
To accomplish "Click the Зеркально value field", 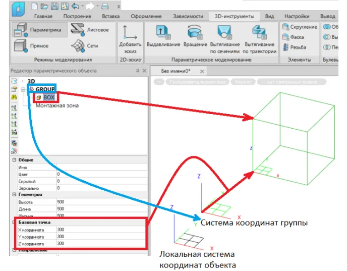I will tap(102, 188).
